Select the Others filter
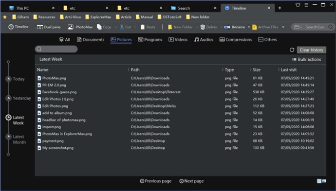336x191 pixels. click(x=267, y=39)
